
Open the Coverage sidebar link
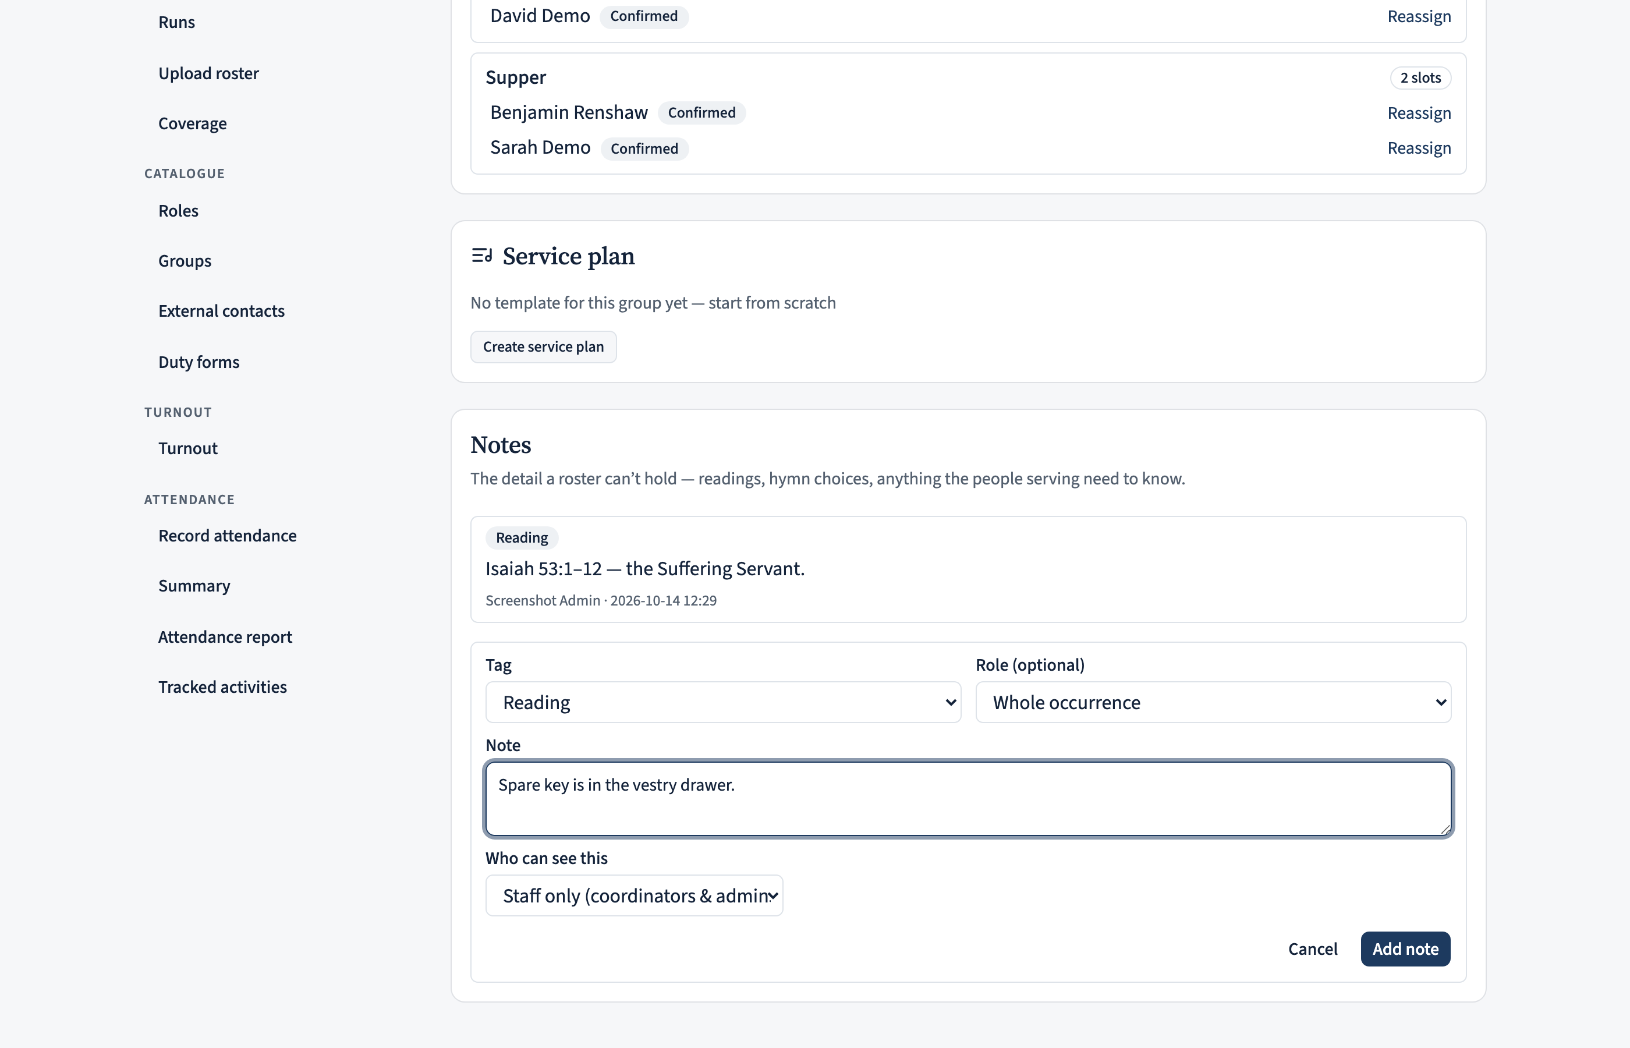pos(193,123)
